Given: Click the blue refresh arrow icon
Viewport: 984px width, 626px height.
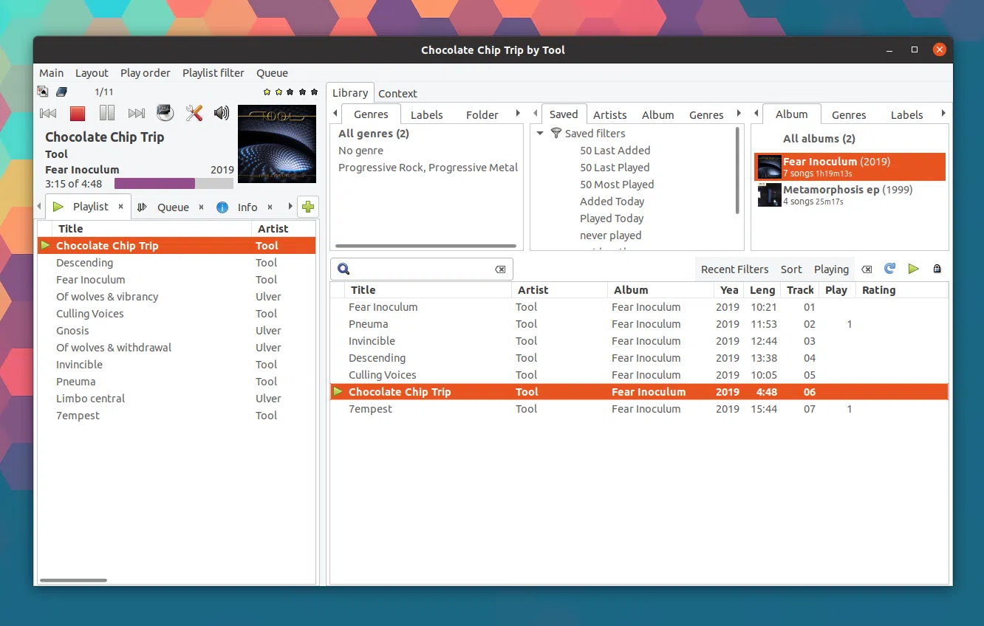Looking at the screenshot, I should (x=890, y=269).
